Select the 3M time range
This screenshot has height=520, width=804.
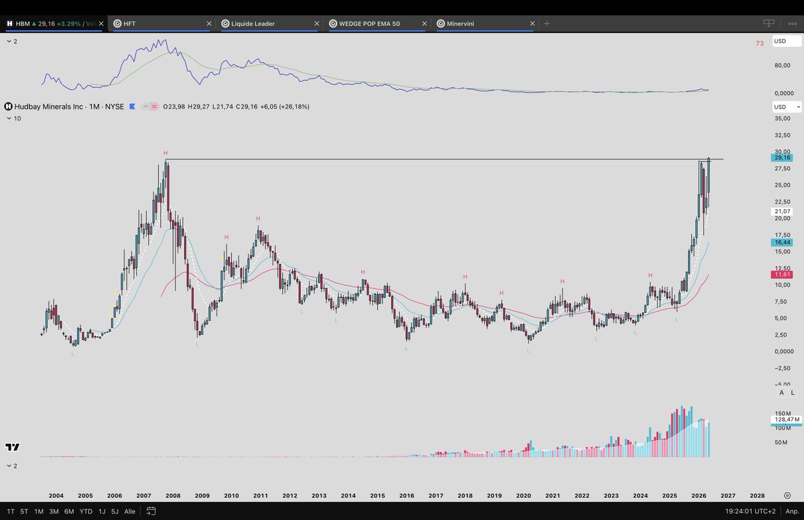pos(54,511)
